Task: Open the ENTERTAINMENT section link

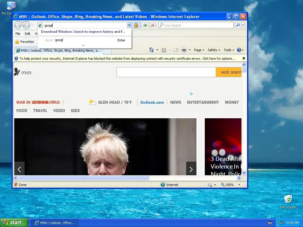Action: [203, 102]
